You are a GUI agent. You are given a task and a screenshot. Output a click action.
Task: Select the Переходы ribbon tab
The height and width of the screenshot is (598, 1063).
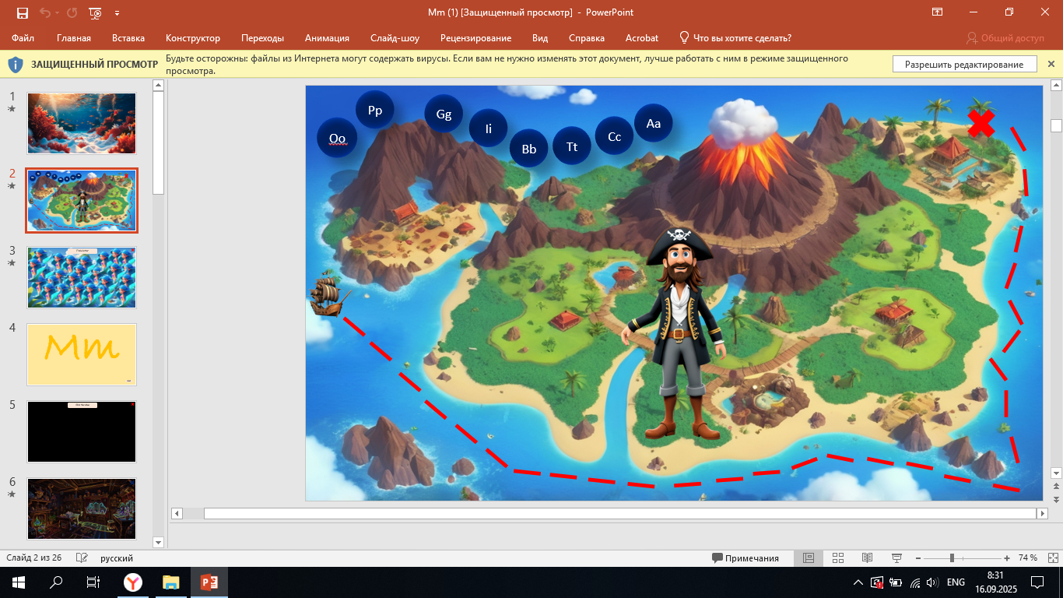tap(262, 38)
